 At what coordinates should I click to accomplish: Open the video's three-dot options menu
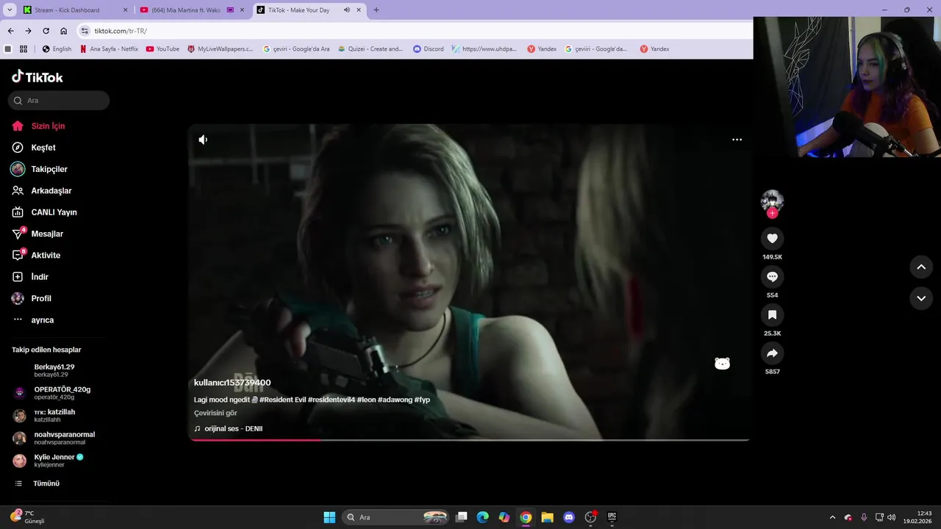pos(737,140)
